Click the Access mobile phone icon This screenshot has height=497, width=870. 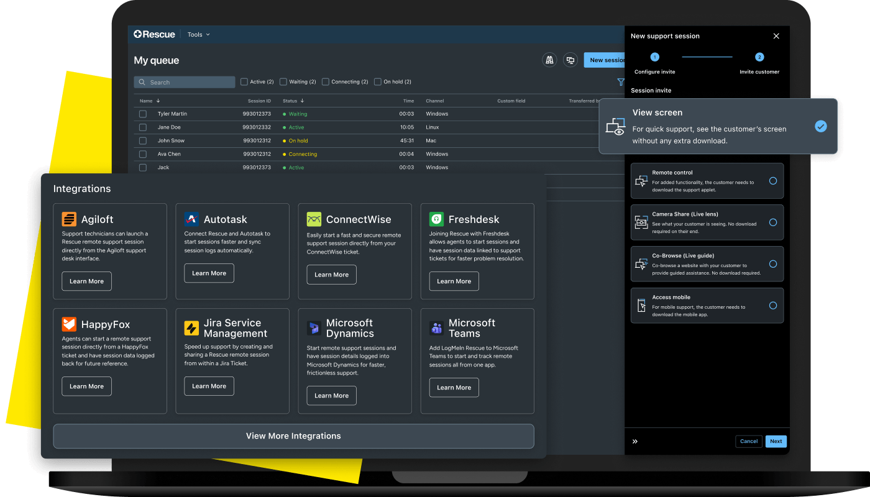[x=641, y=306]
